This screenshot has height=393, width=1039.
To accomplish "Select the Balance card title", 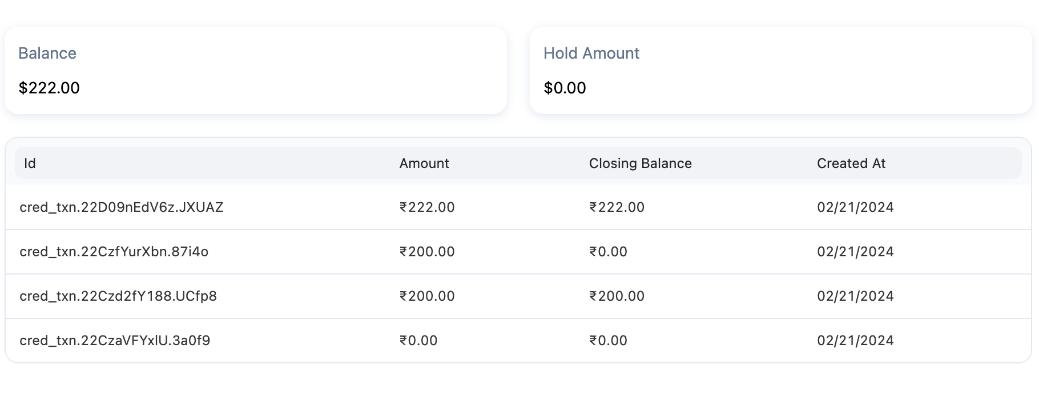I will coord(47,53).
